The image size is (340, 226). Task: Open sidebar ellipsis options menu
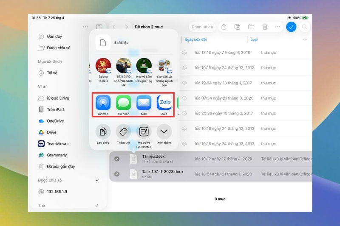(85, 27)
